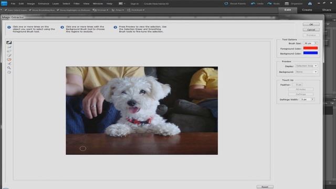Open the Display preview dropdown
336x189 pixels.
307,66
